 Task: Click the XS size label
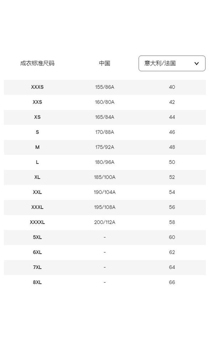click(x=37, y=117)
